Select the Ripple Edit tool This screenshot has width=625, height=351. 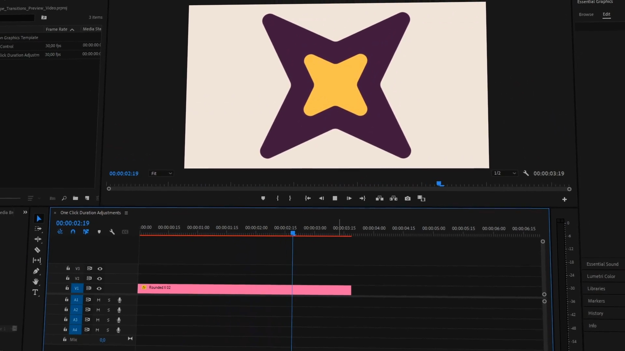pos(38,239)
